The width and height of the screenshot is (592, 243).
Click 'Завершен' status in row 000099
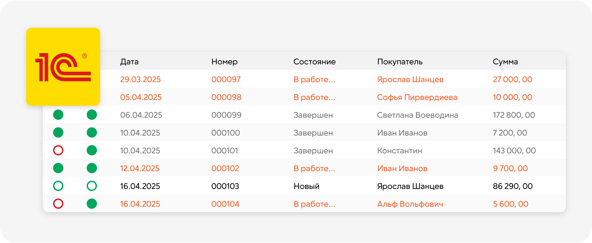(x=313, y=115)
